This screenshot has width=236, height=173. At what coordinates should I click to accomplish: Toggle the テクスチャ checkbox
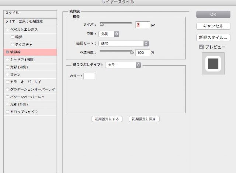click(13, 45)
